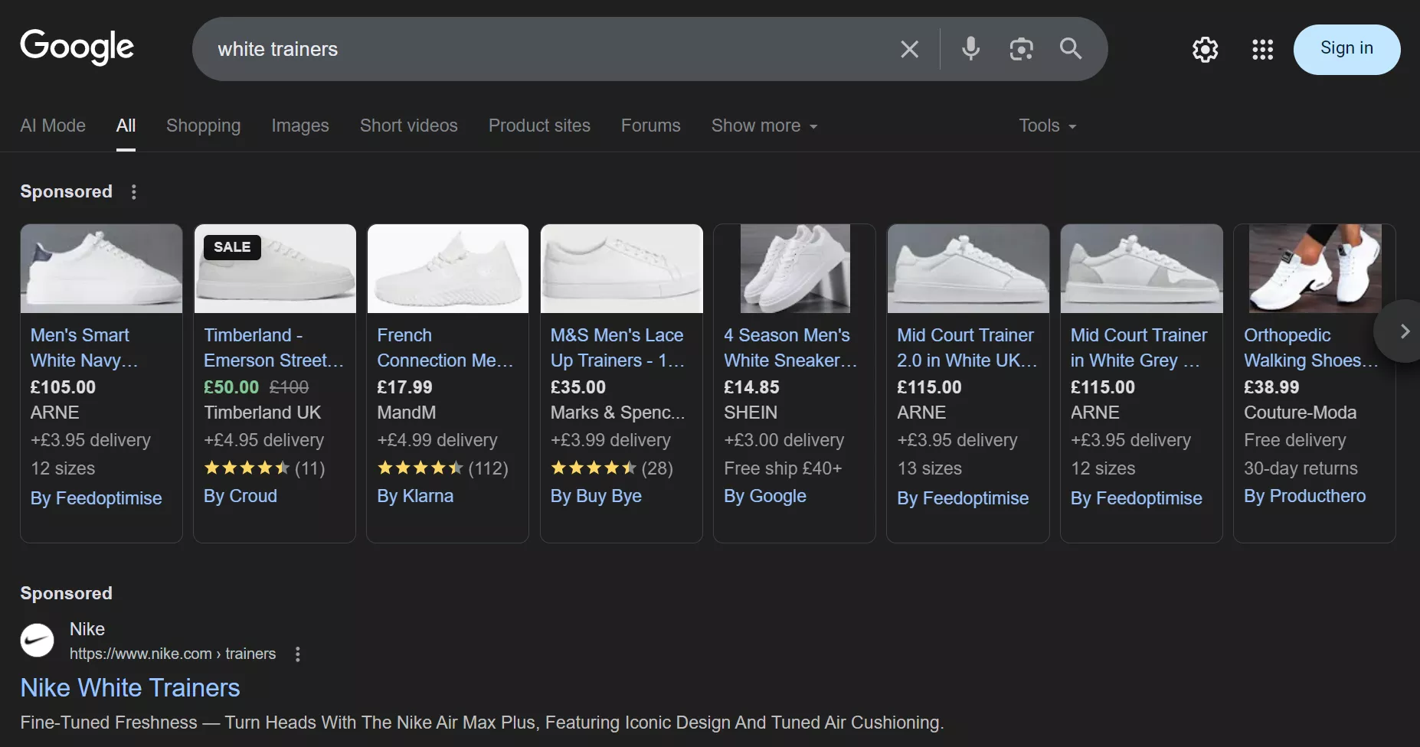Click the Sign in button
The image size is (1420, 747).
[1346, 49]
